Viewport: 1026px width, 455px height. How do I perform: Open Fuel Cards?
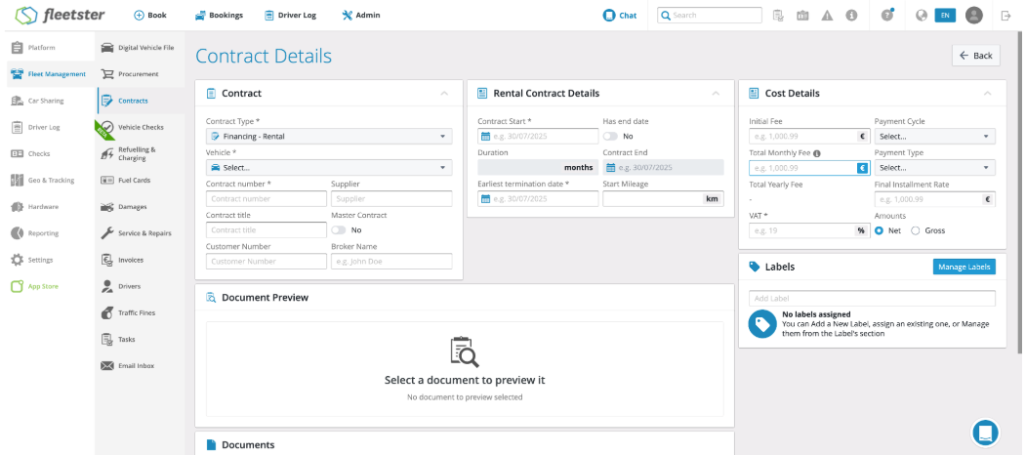pos(141,180)
